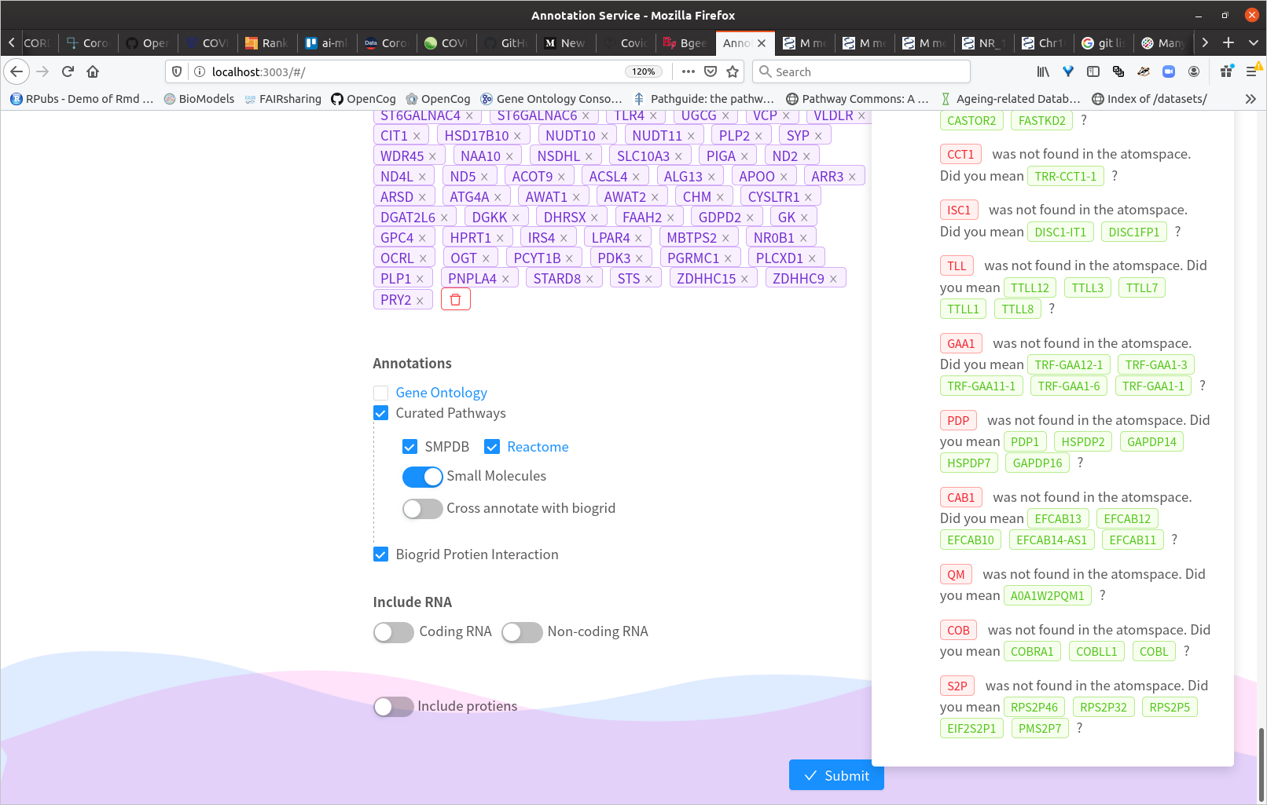Viewport: 1267px width, 805px height.
Task: Switch to the GitHub browser tab
Action: (x=505, y=43)
